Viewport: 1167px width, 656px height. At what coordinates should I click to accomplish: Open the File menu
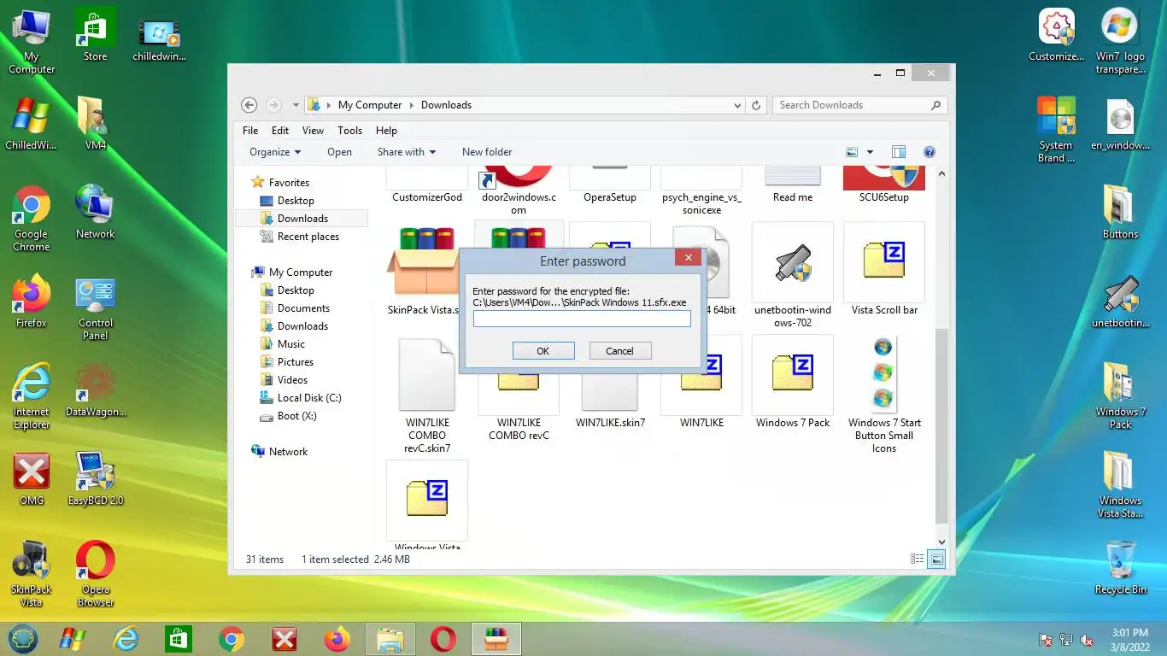(x=250, y=131)
